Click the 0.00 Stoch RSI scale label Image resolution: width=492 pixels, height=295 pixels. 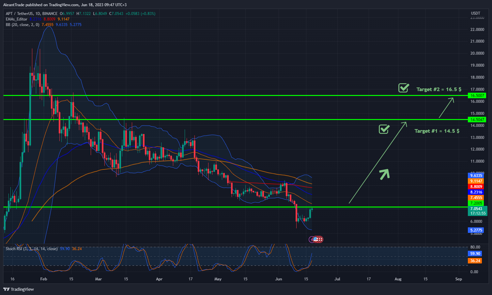pyautogui.click(x=474, y=272)
